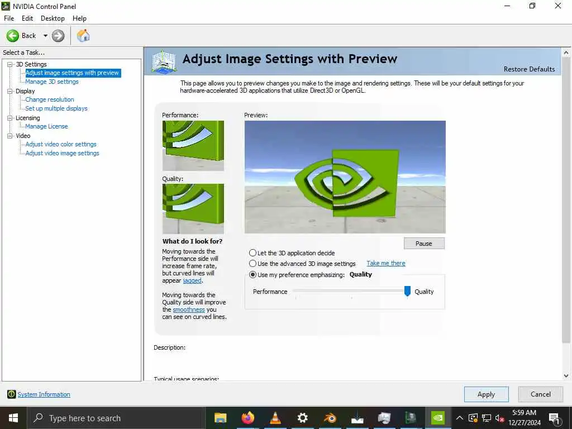Open the Back history dropdown arrow
This screenshot has width=572, height=429.
[45, 36]
